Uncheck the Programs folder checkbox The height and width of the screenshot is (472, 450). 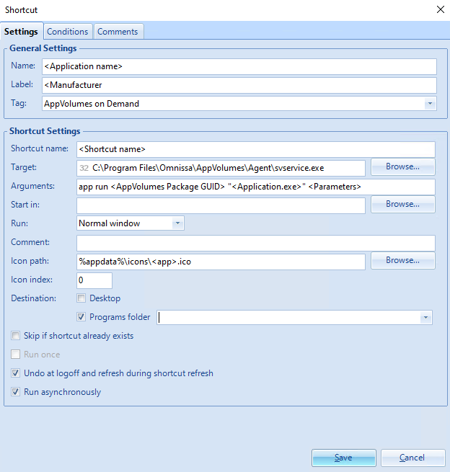[x=82, y=317]
